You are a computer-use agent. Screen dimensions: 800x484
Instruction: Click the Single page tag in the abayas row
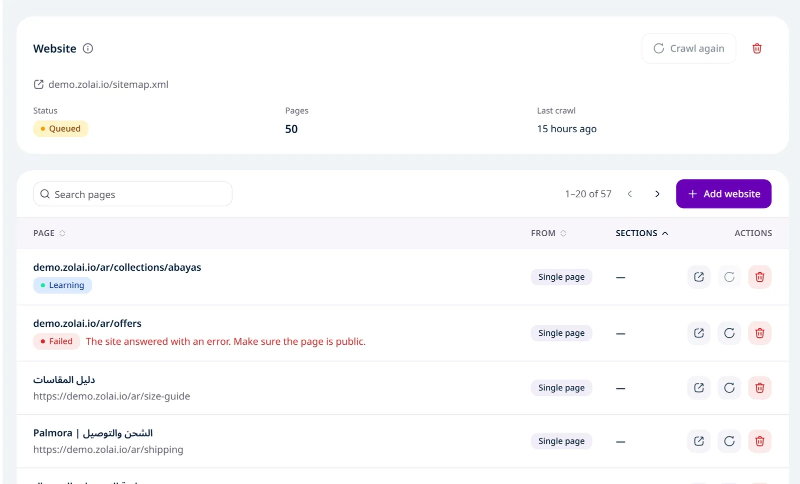[x=561, y=277]
